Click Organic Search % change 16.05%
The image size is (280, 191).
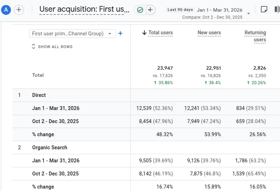click(x=258, y=187)
